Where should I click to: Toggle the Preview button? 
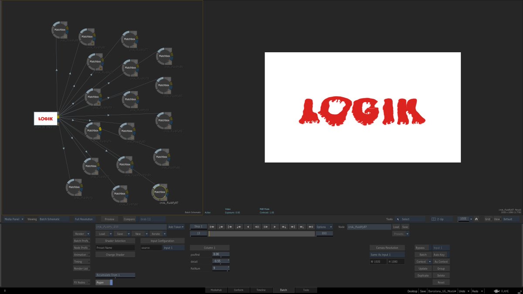[109, 219]
